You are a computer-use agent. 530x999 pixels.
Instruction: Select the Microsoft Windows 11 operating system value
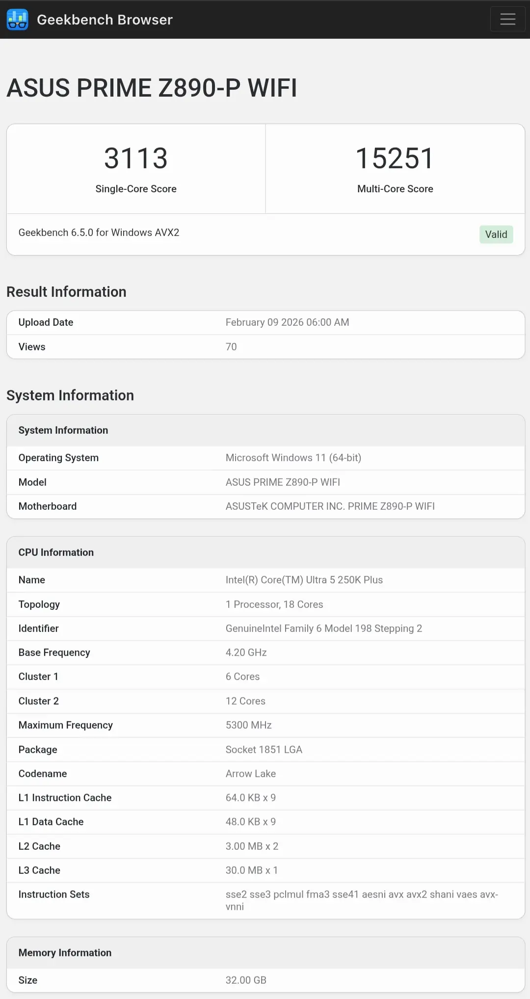[x=293, y=458]
